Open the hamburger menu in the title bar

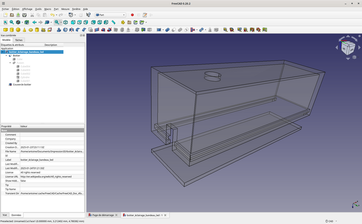click(4, 4)
